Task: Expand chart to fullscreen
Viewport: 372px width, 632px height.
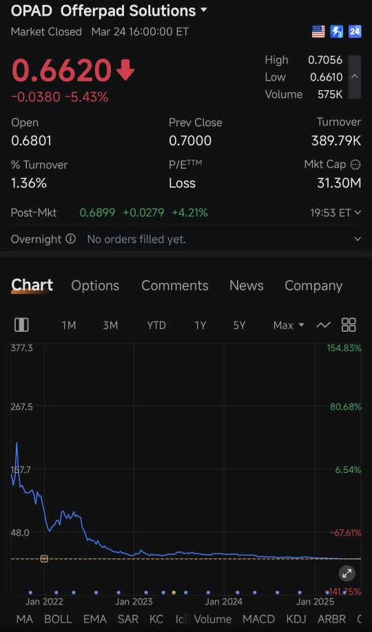Action: pyautogui.click(x=347, y=573)
